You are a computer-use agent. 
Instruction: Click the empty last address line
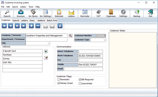(x=22, y=70)
